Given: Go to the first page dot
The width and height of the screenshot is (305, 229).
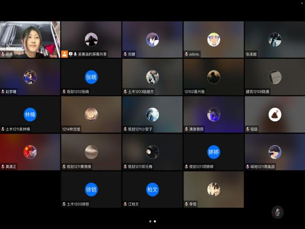Looking at the screenshot, I should tap(150, 221).
